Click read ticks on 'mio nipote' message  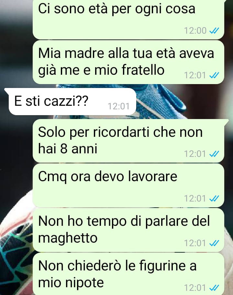[x=214, y=288]
